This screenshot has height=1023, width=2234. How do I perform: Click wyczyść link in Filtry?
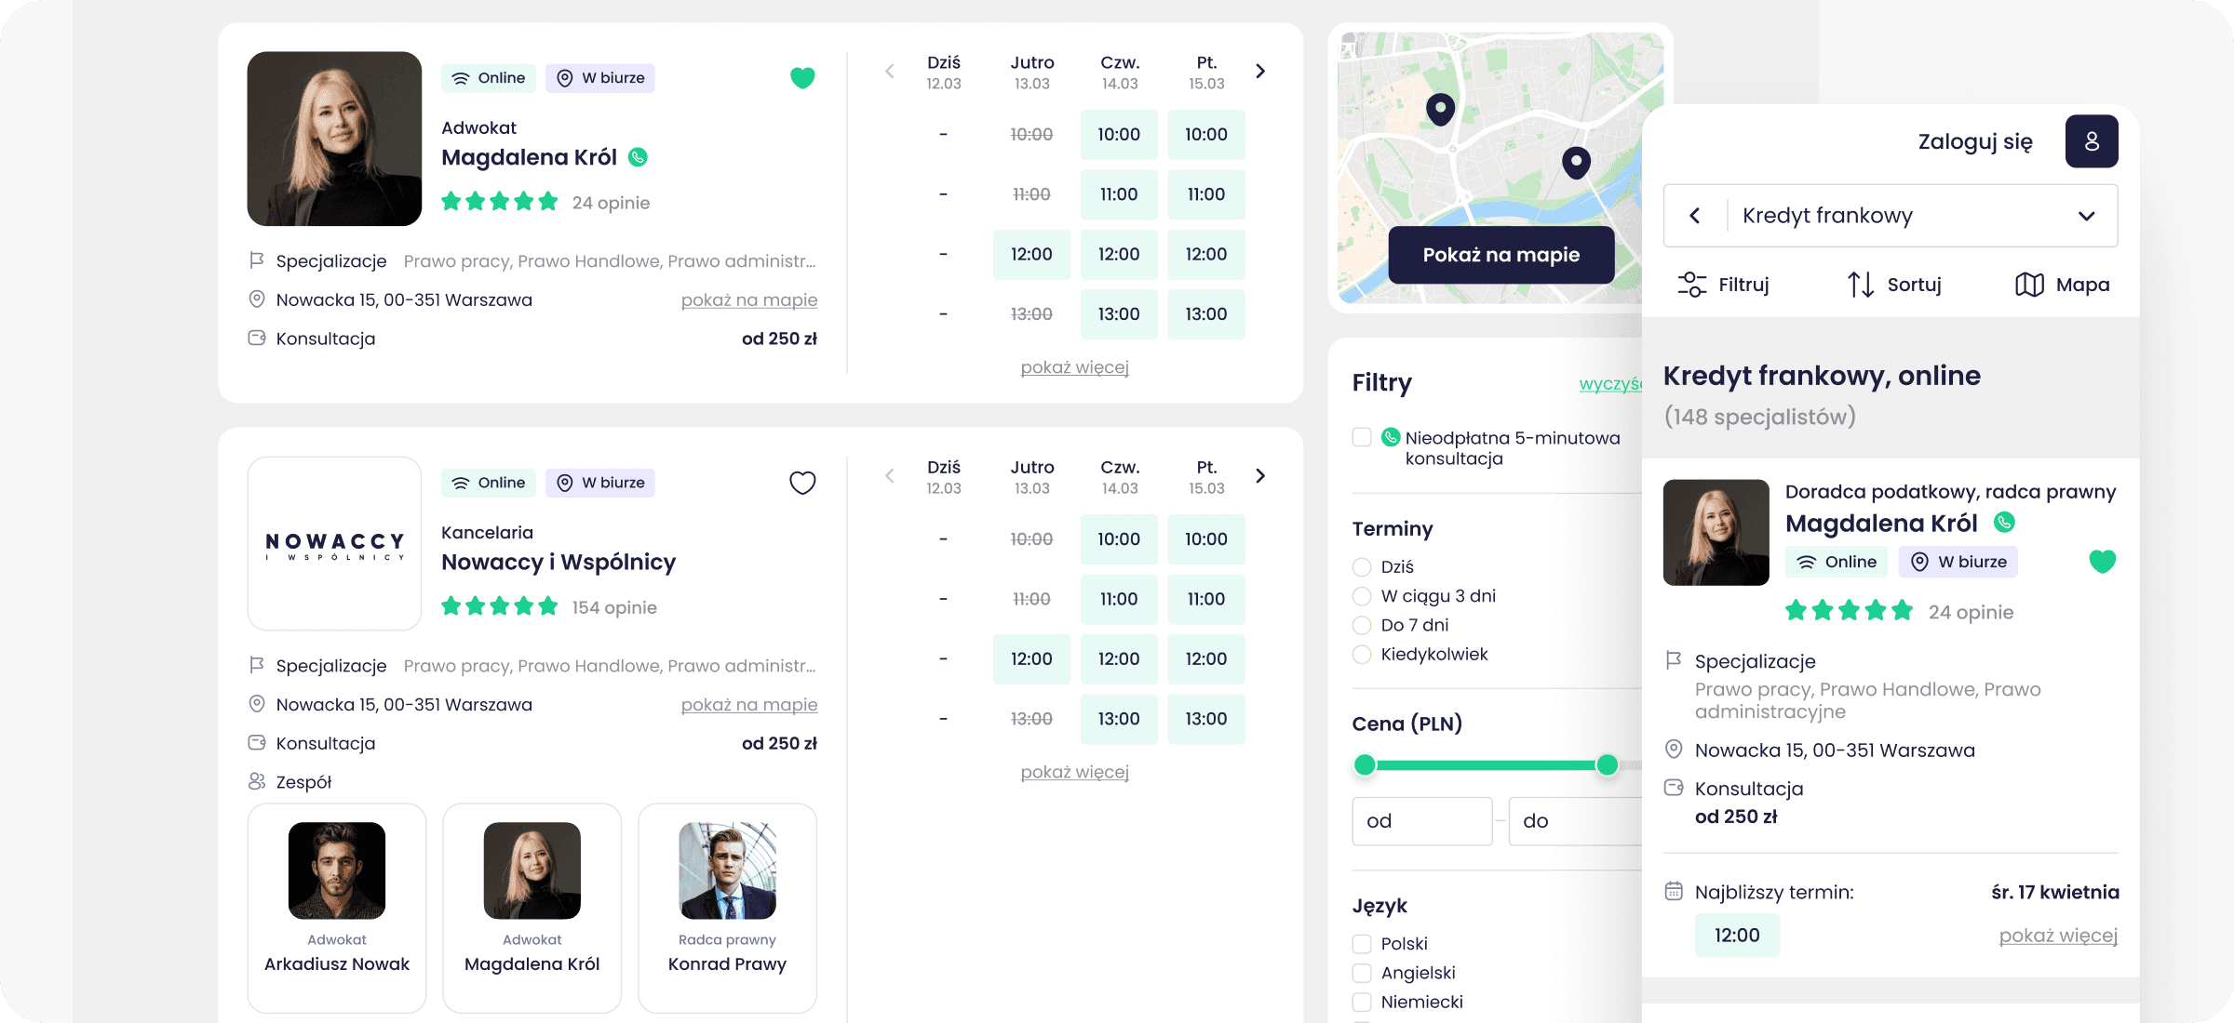tap(1609, 384)
